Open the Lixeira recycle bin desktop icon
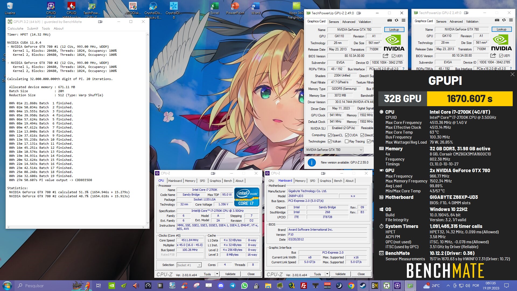The width and height of the screenshot is (517, 291). 10,8
